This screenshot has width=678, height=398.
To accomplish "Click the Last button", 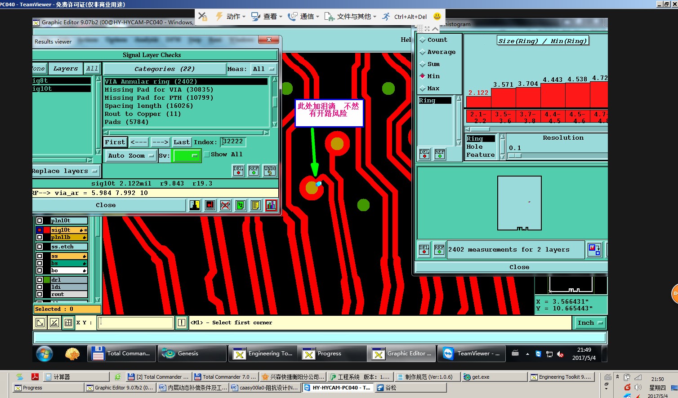I will pyautogui.click(x=182, y=142).
